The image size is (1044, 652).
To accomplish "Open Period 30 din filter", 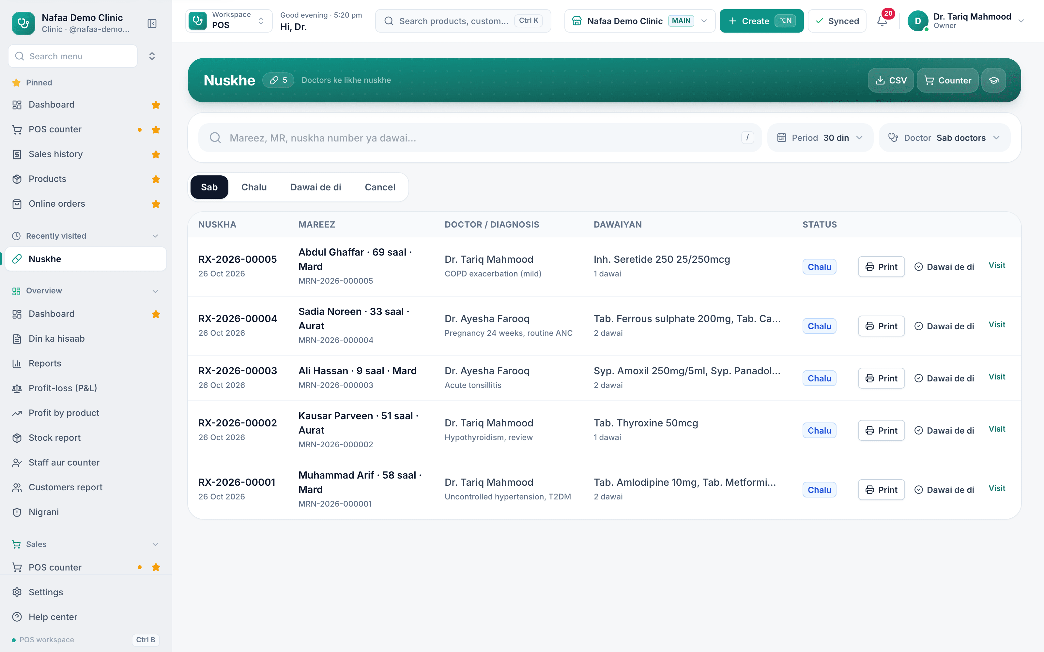I will (820, 138).
